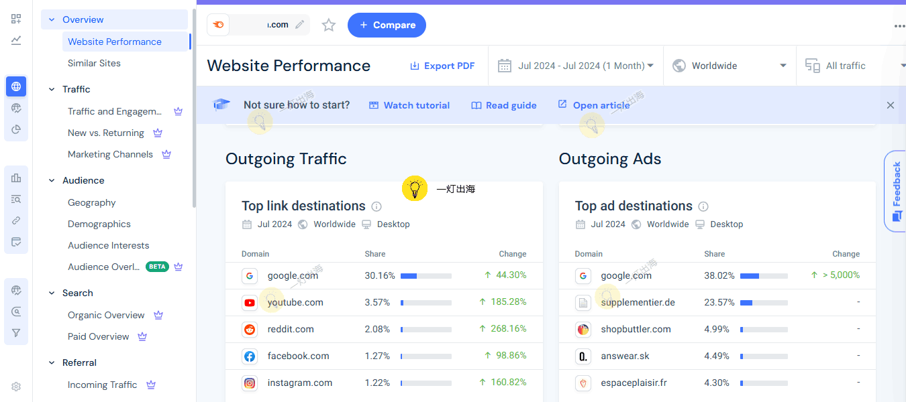Screen dimensions: 906x402
Task: Open settings via the gear icon at sidebar bottom
Action: (16, 387)
